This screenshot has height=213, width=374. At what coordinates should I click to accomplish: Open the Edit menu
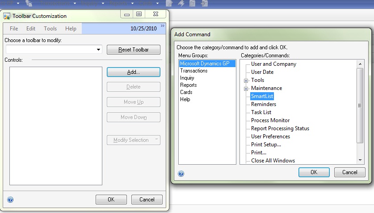coord(31,29)
